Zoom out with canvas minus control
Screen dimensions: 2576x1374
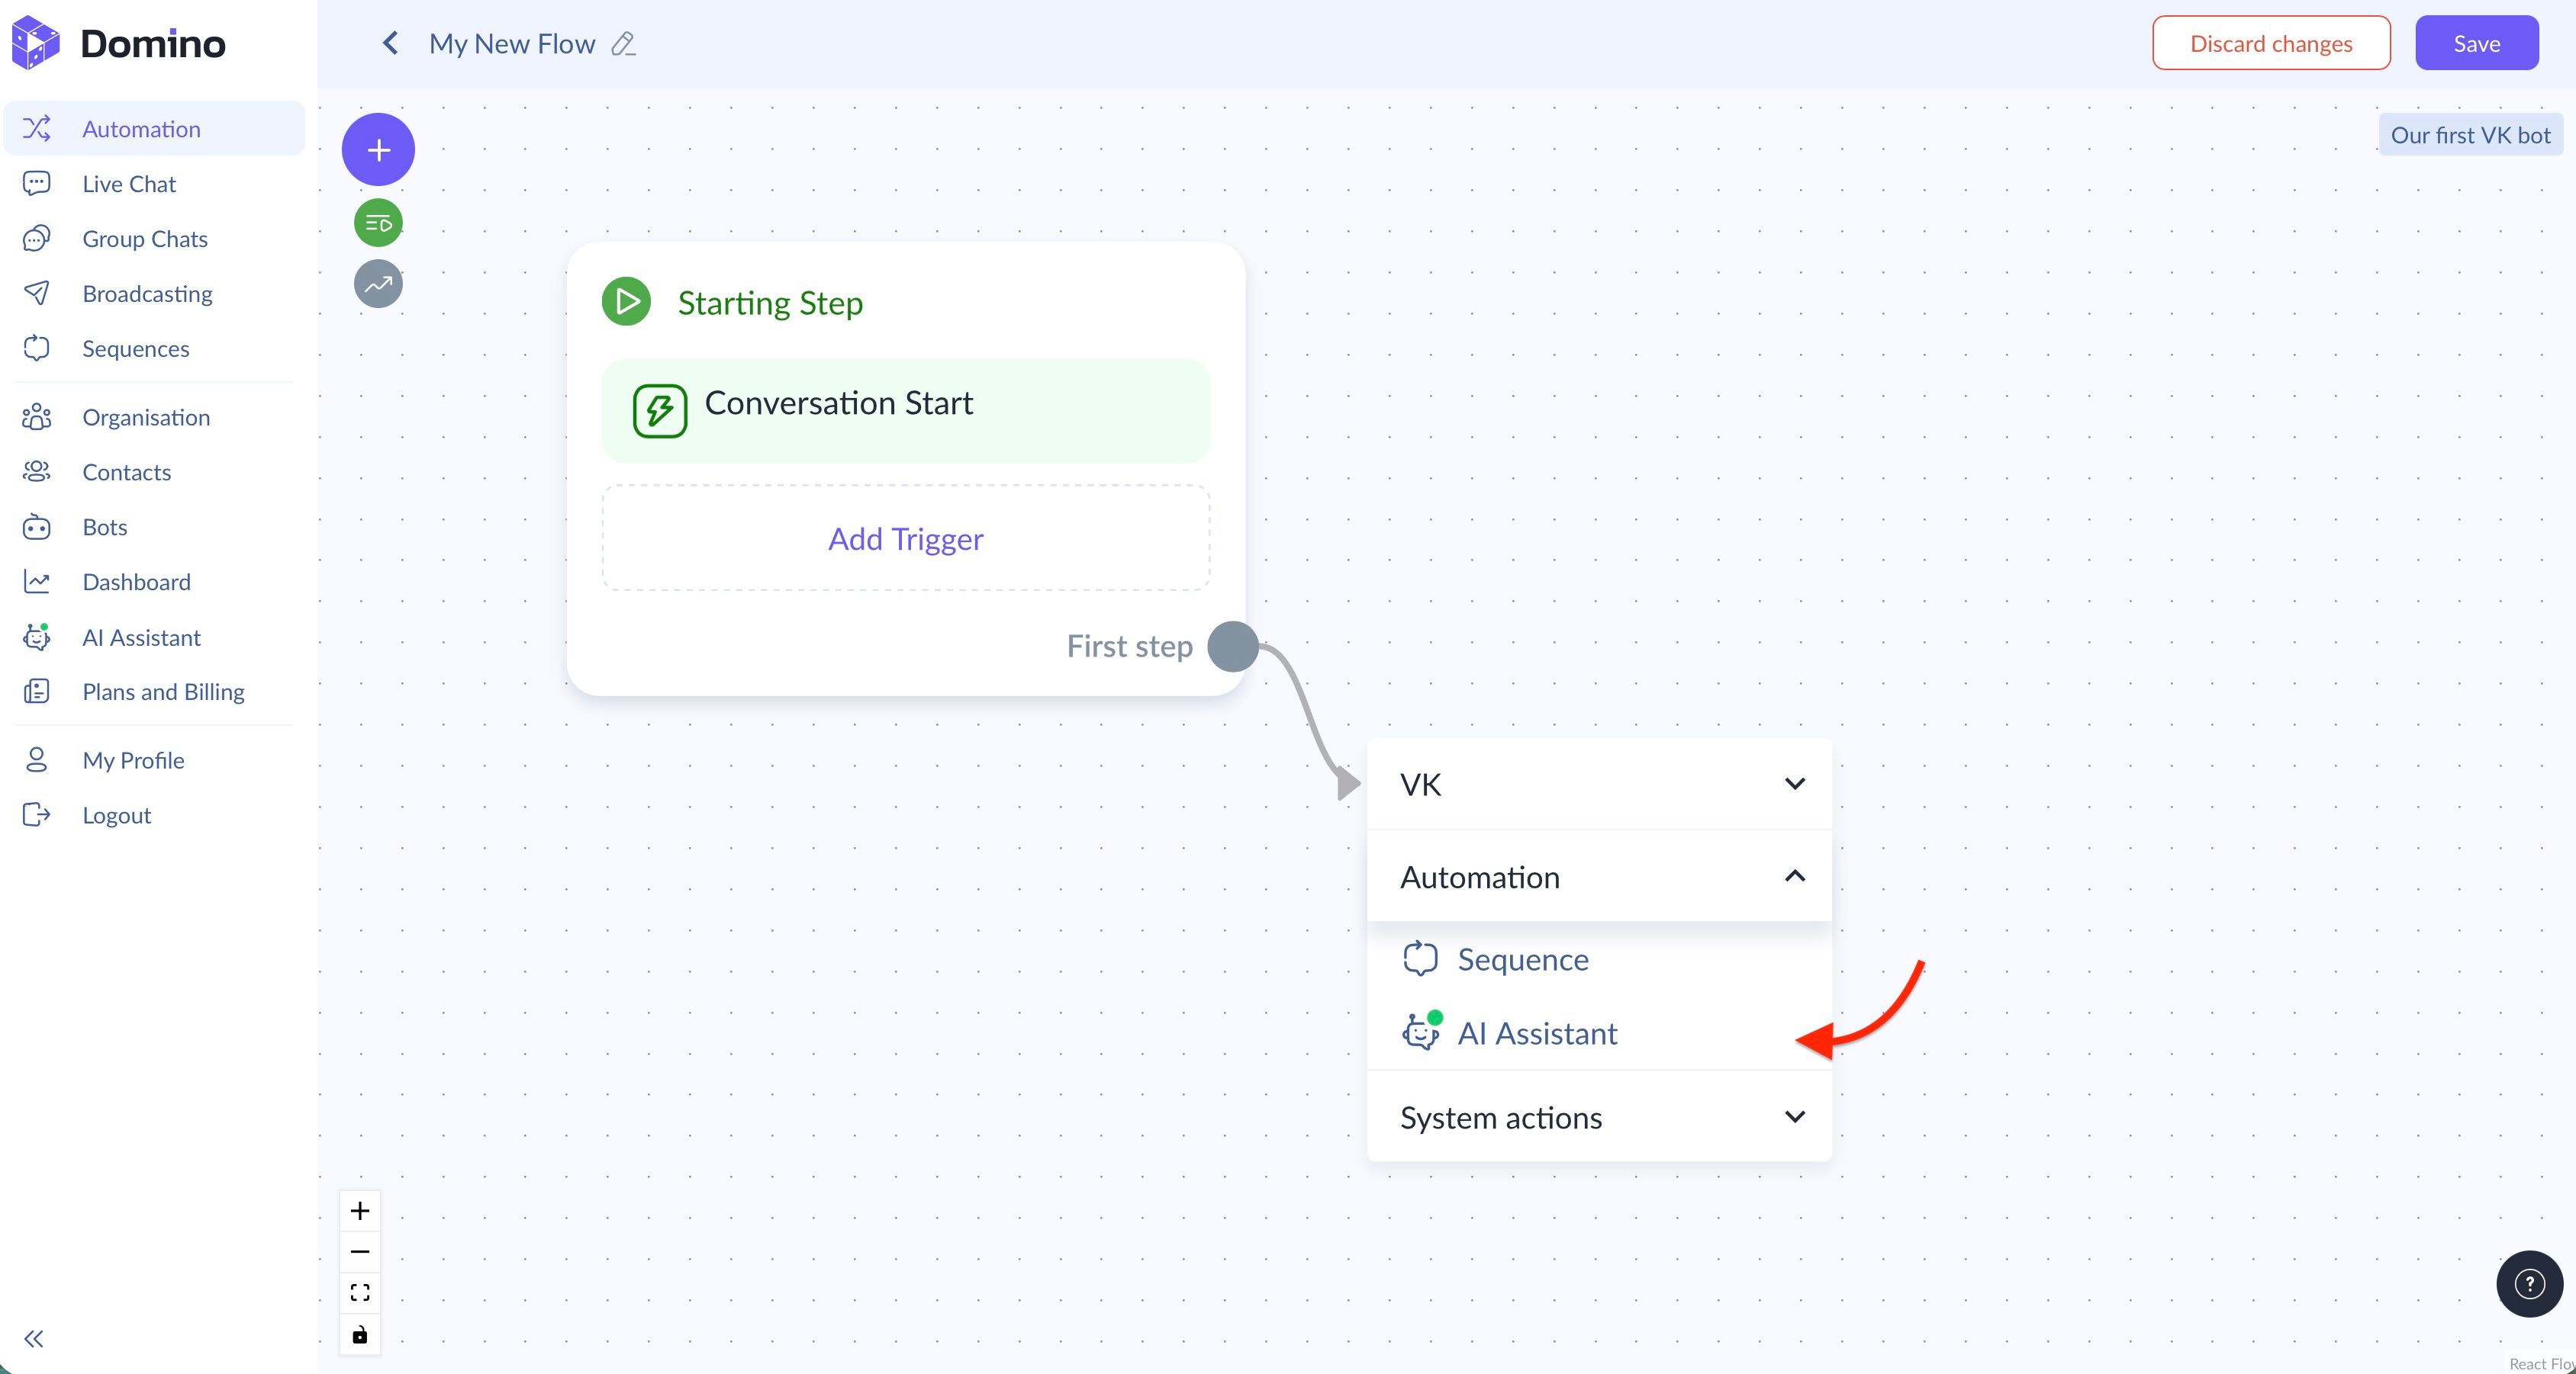(x=360, y=1252)
